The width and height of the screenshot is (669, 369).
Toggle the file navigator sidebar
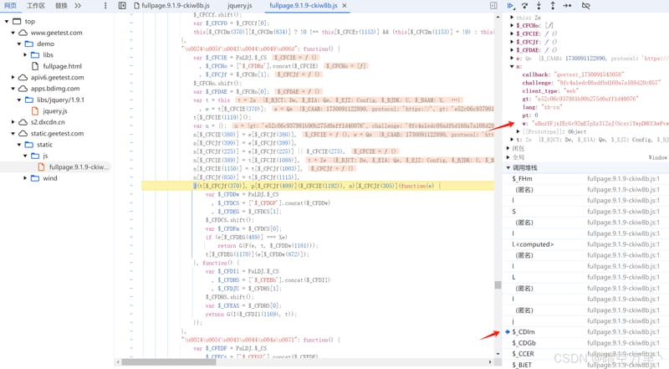[122, 6]
